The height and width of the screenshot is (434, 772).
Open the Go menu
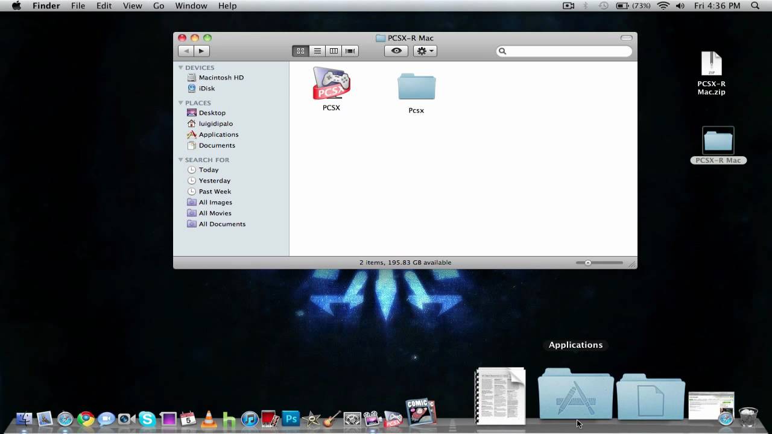(159, 6)
